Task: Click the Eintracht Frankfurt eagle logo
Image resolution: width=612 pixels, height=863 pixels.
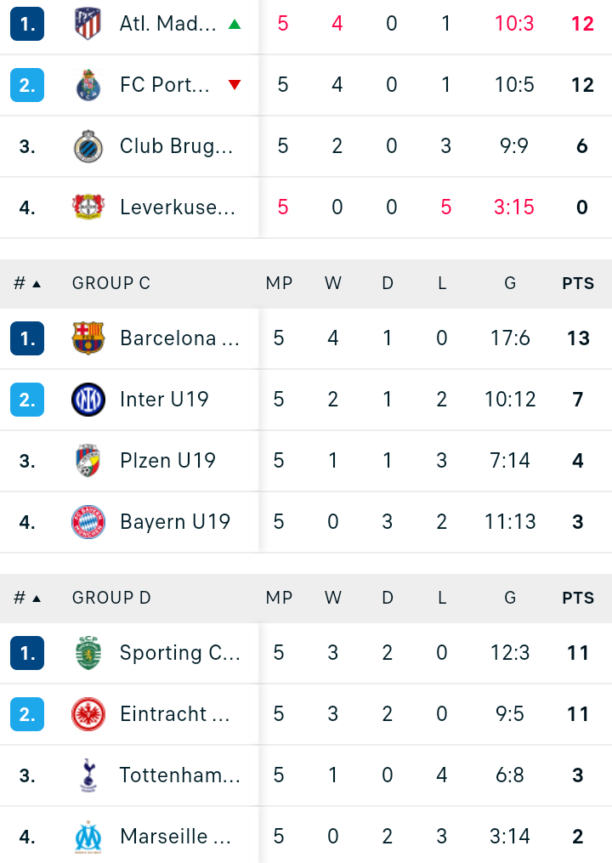Action: point(88,714)
